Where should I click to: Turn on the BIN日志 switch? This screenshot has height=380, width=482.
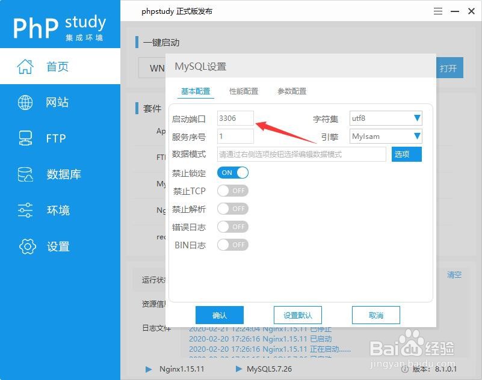[233, 245]
